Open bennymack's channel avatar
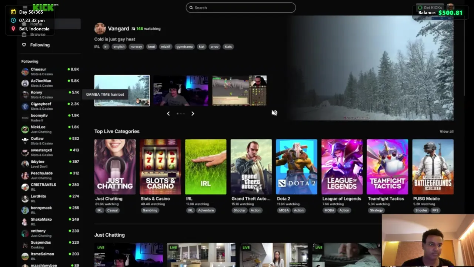This screenshot has height=267, width=474. pos(25,210)
